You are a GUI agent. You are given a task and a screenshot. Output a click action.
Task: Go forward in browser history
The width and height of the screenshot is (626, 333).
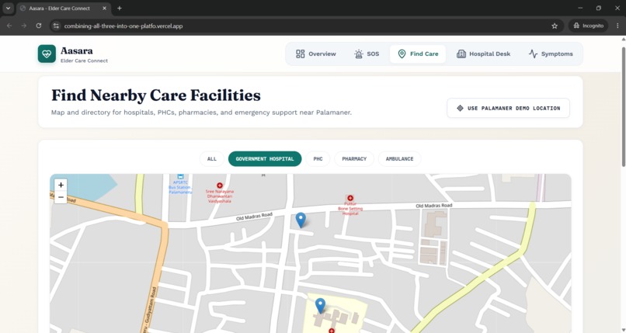pos(24,26)
